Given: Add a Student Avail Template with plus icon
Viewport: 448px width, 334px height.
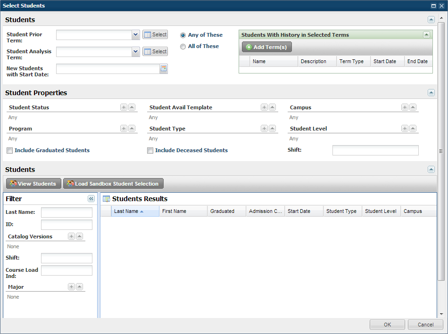Looking at the screenshot, I should point(264,107).
